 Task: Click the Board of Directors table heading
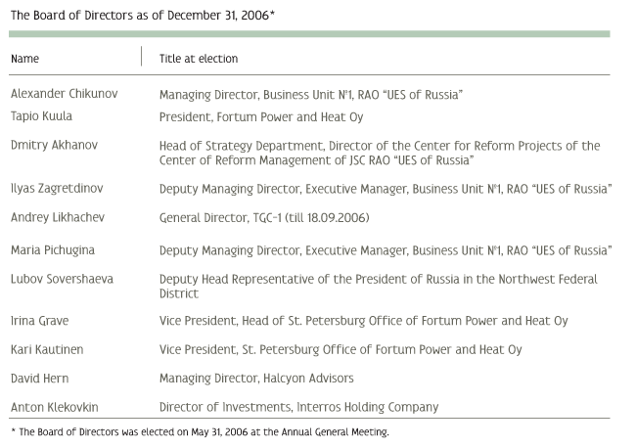tap(143, 16)
